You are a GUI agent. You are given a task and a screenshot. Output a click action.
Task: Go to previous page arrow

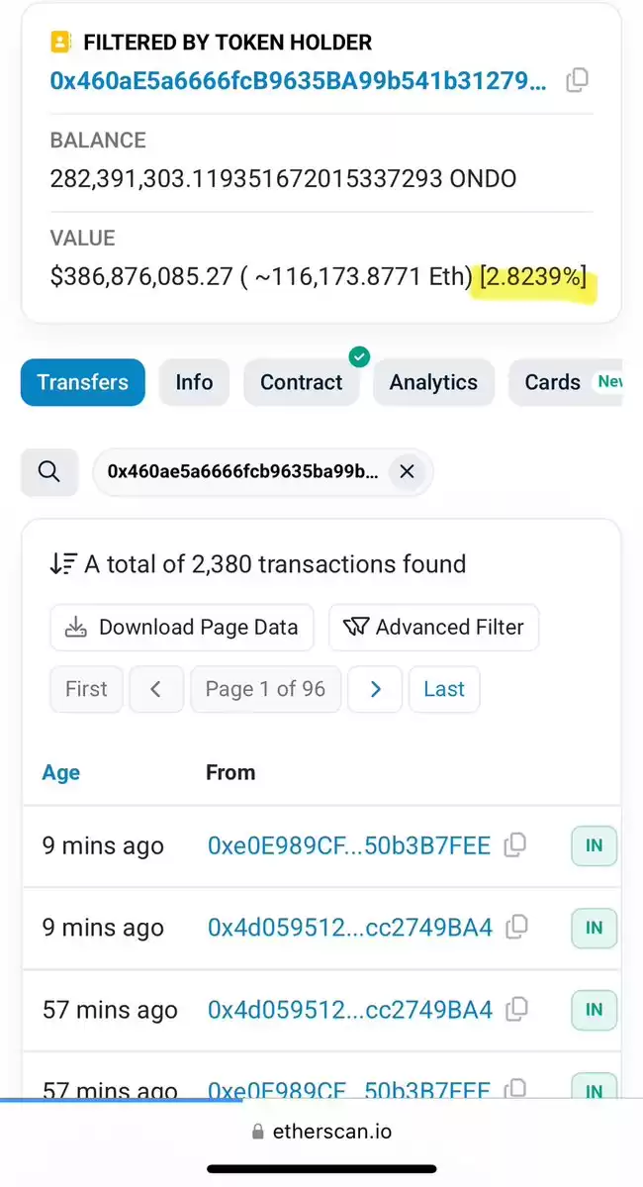point(156,689)
